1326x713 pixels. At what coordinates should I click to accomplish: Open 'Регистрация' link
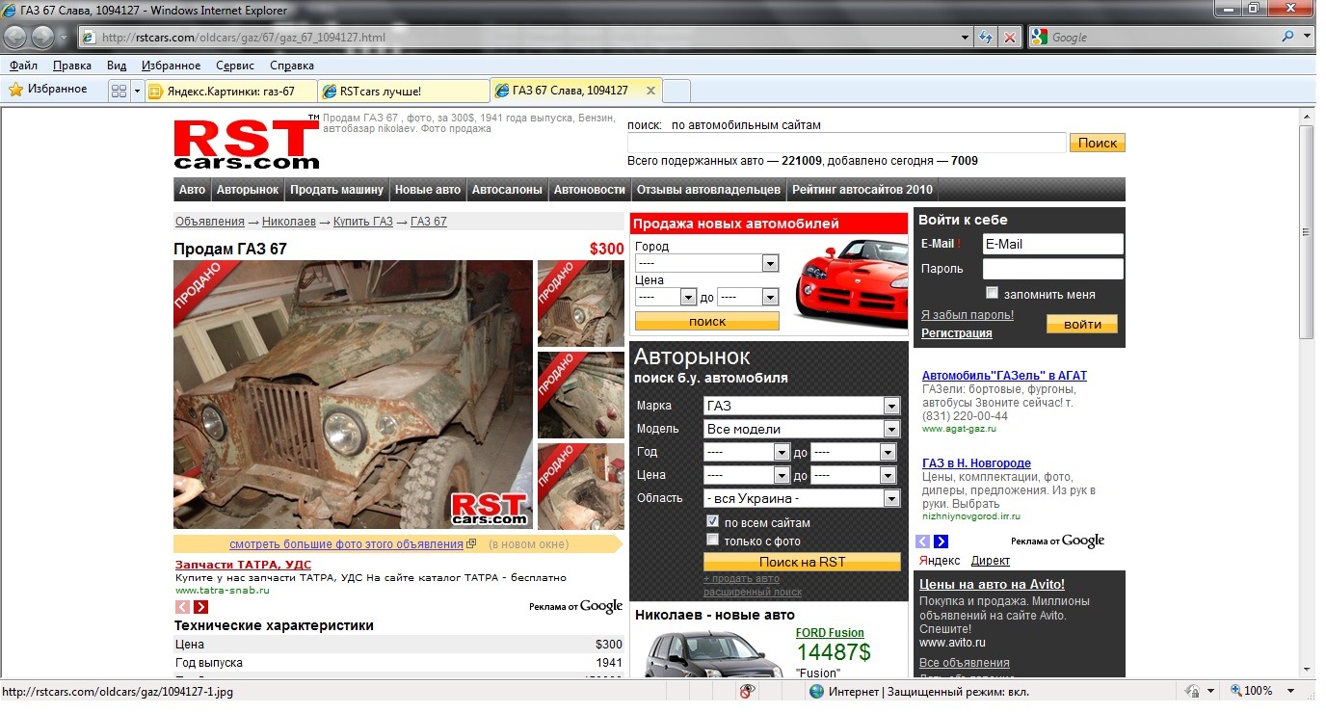(956, 333)
